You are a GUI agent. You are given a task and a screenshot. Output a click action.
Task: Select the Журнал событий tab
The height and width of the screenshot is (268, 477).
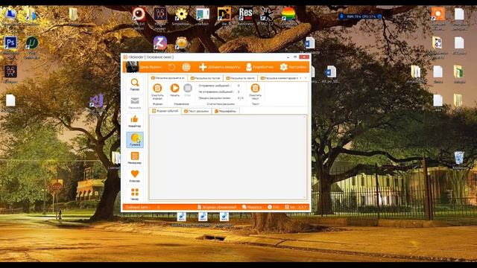pyautogui.click(x=165, y=111)
